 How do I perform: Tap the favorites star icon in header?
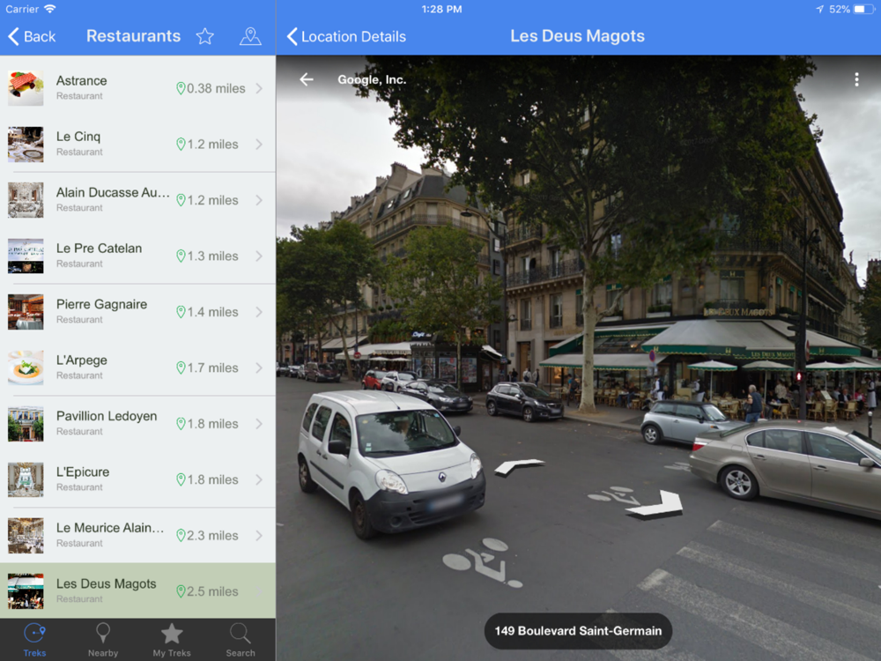click(x=205, y=36)
